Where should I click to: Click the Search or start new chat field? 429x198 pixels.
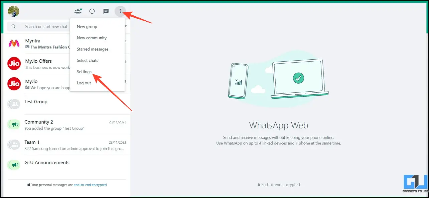coord(46,26)
